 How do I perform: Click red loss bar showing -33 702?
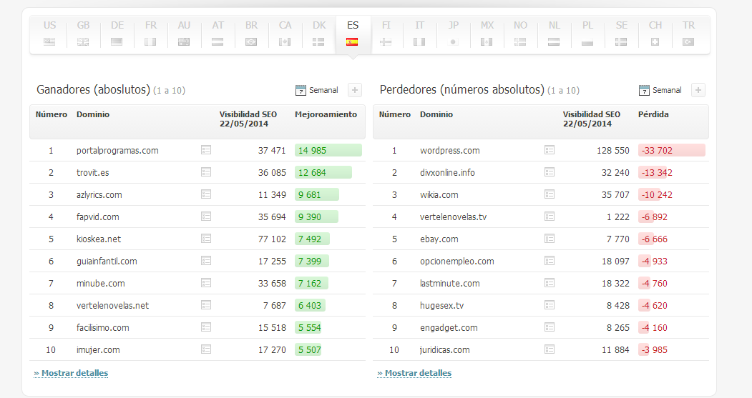point(671,150)
